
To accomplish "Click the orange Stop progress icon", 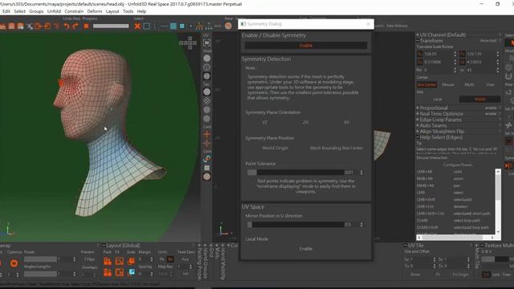I will click(x=86, y=26).
